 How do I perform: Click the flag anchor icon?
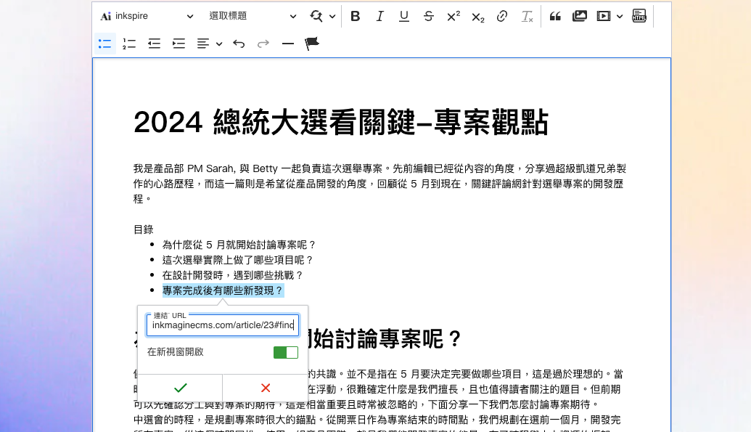(x=312, y=44)
